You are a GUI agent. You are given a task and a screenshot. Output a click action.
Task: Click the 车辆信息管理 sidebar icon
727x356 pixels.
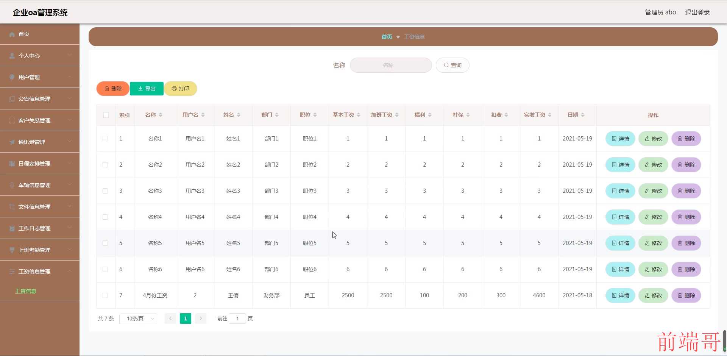12,185
